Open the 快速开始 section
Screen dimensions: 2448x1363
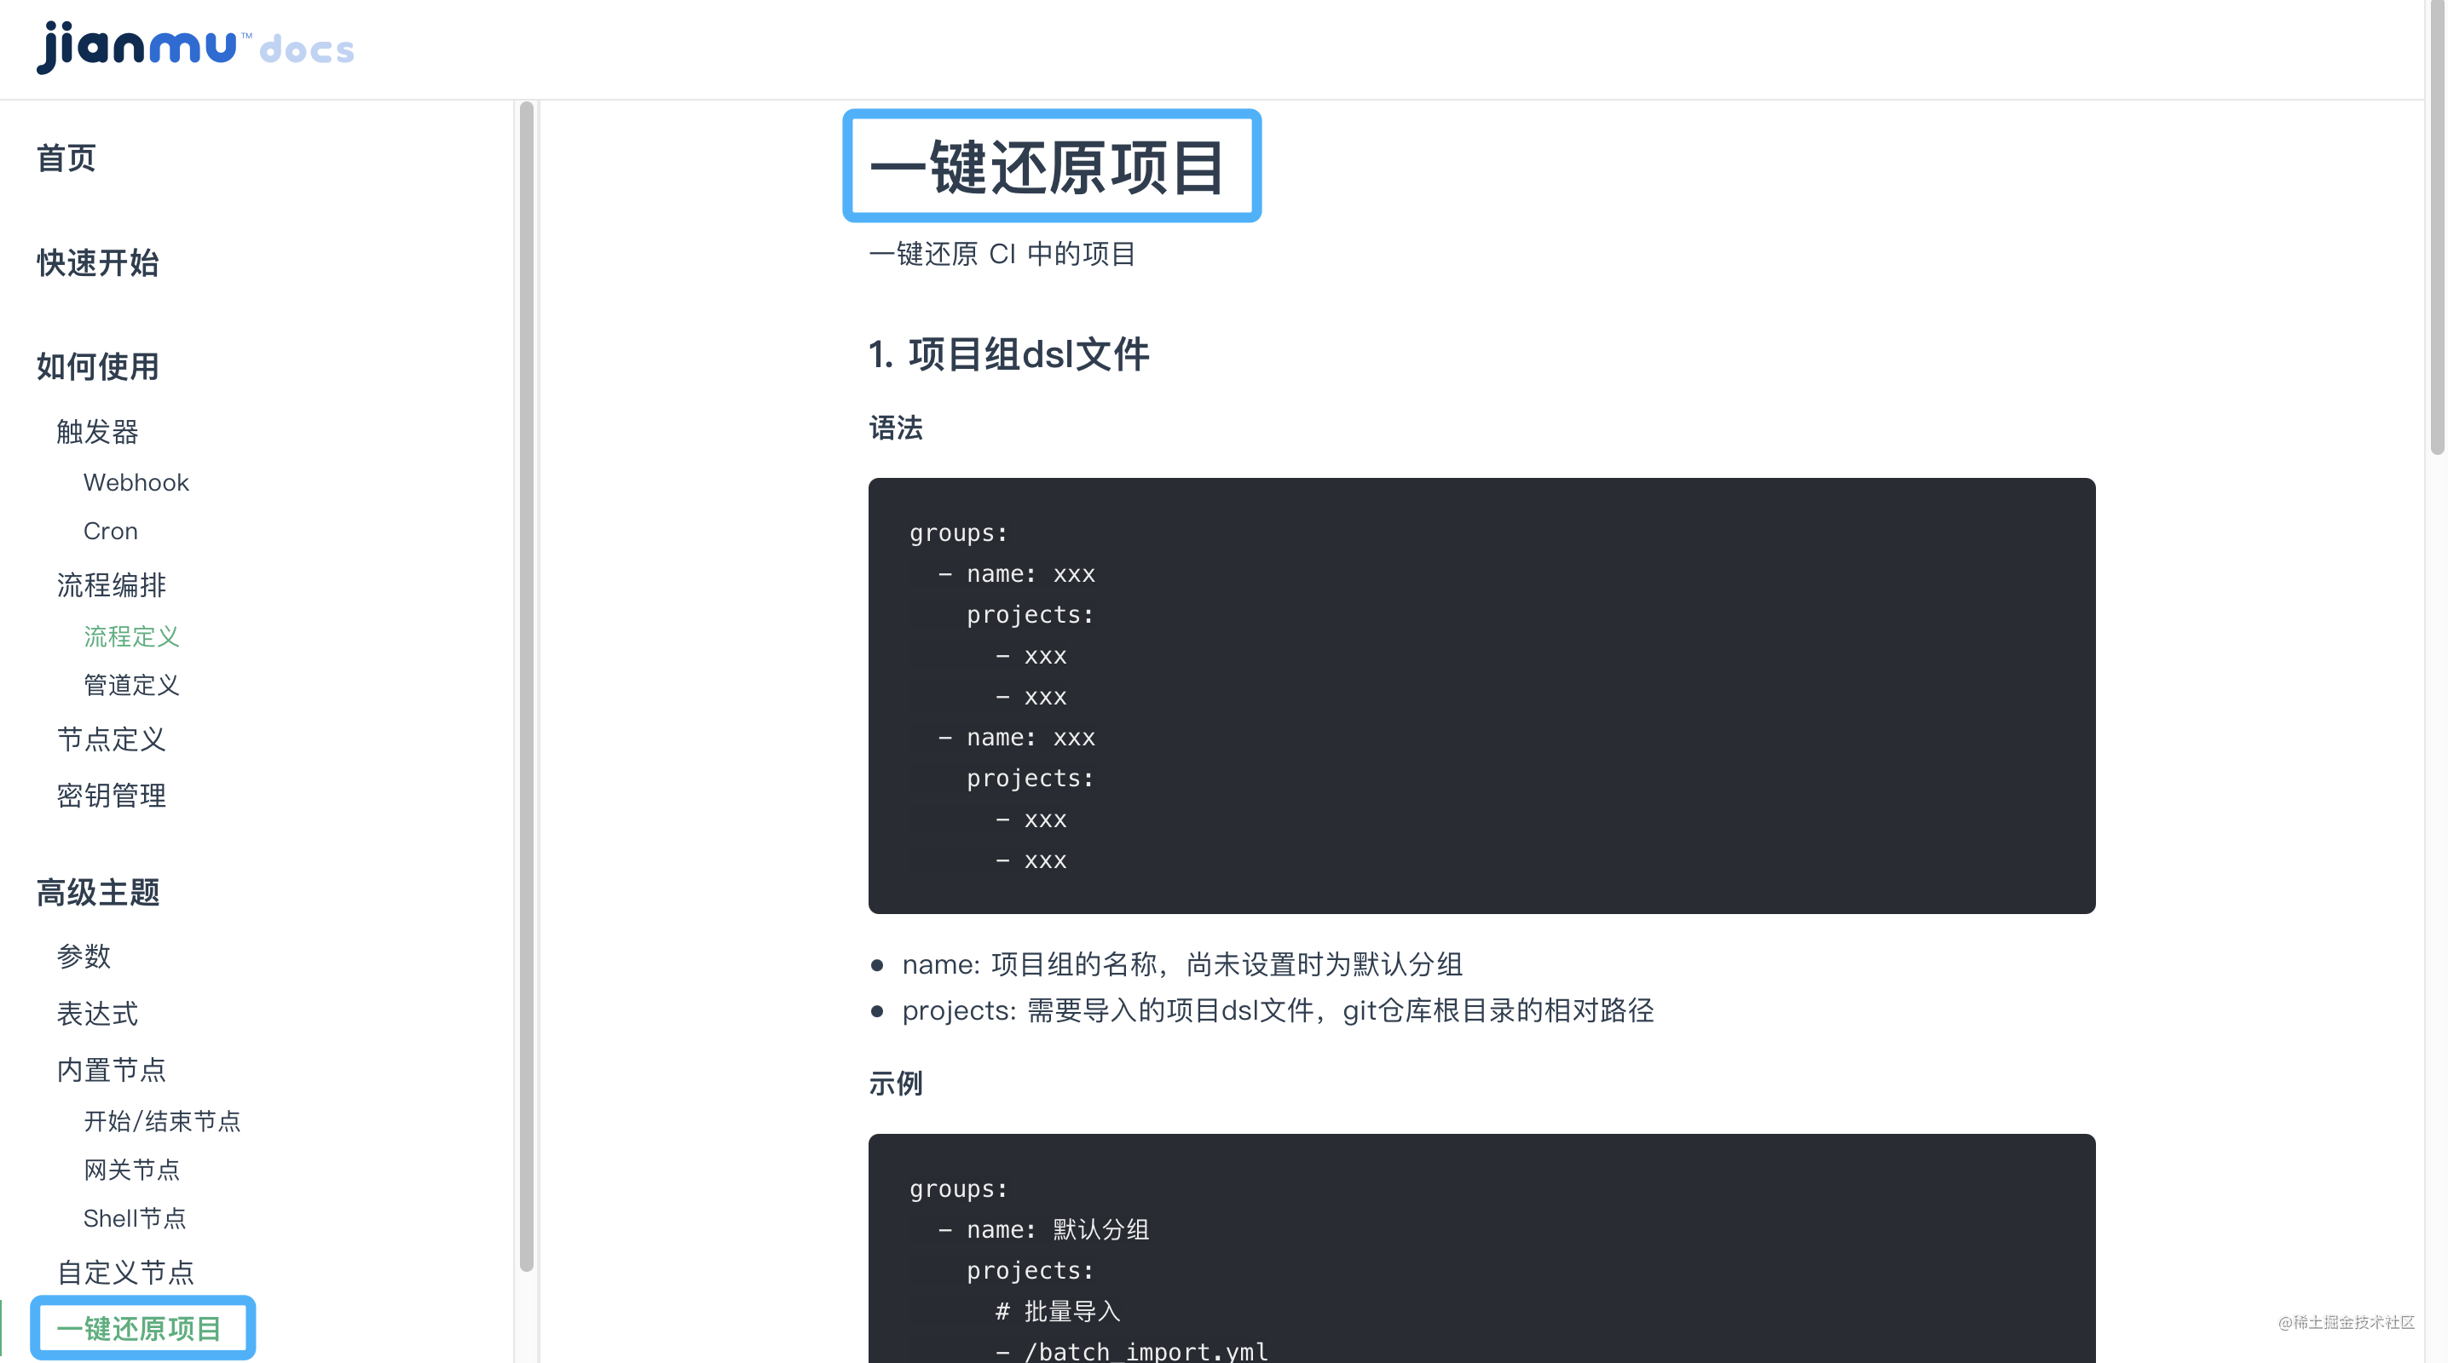pyautogui.click(x=98, y=263)
